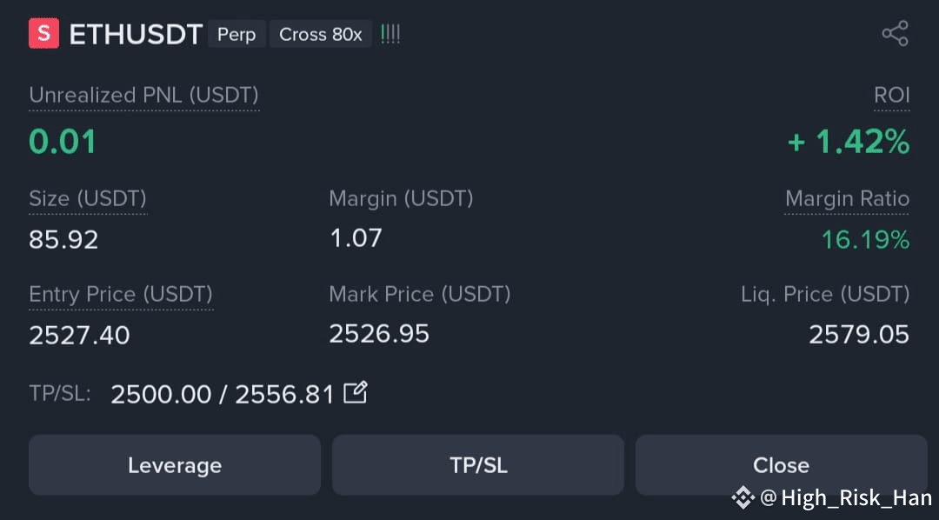The width and height of the screenshot is (939, 520).
Task: Open the TP/SL edit pencil icon
Action: click(x=355, y=393)
